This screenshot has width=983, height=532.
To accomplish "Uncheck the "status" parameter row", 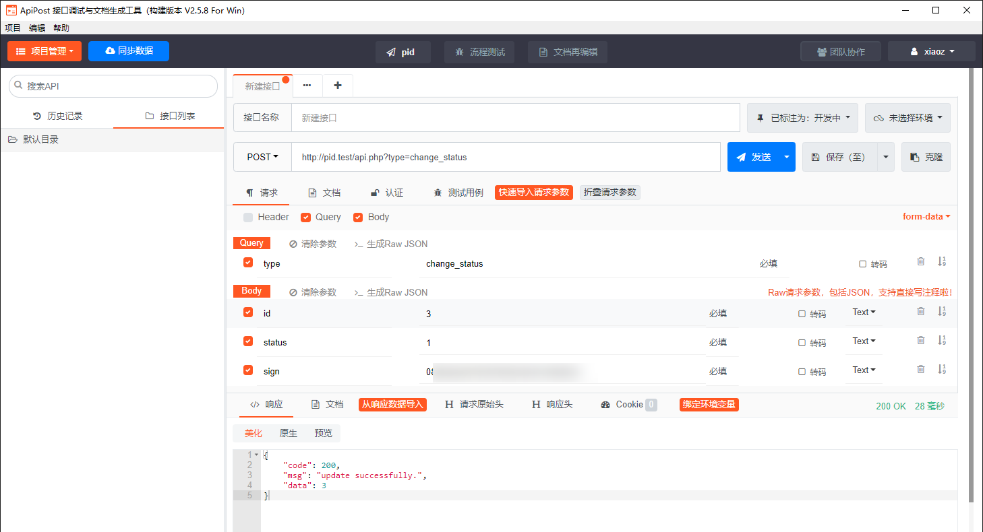I will click(x=248, y=341).
